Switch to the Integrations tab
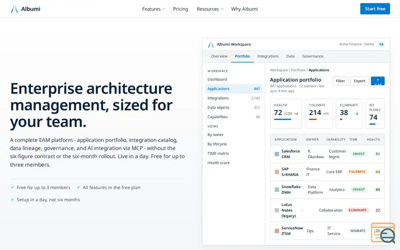The width and height of the screenshot is (400, 250). pyautogui.click(x=268, y=56)
